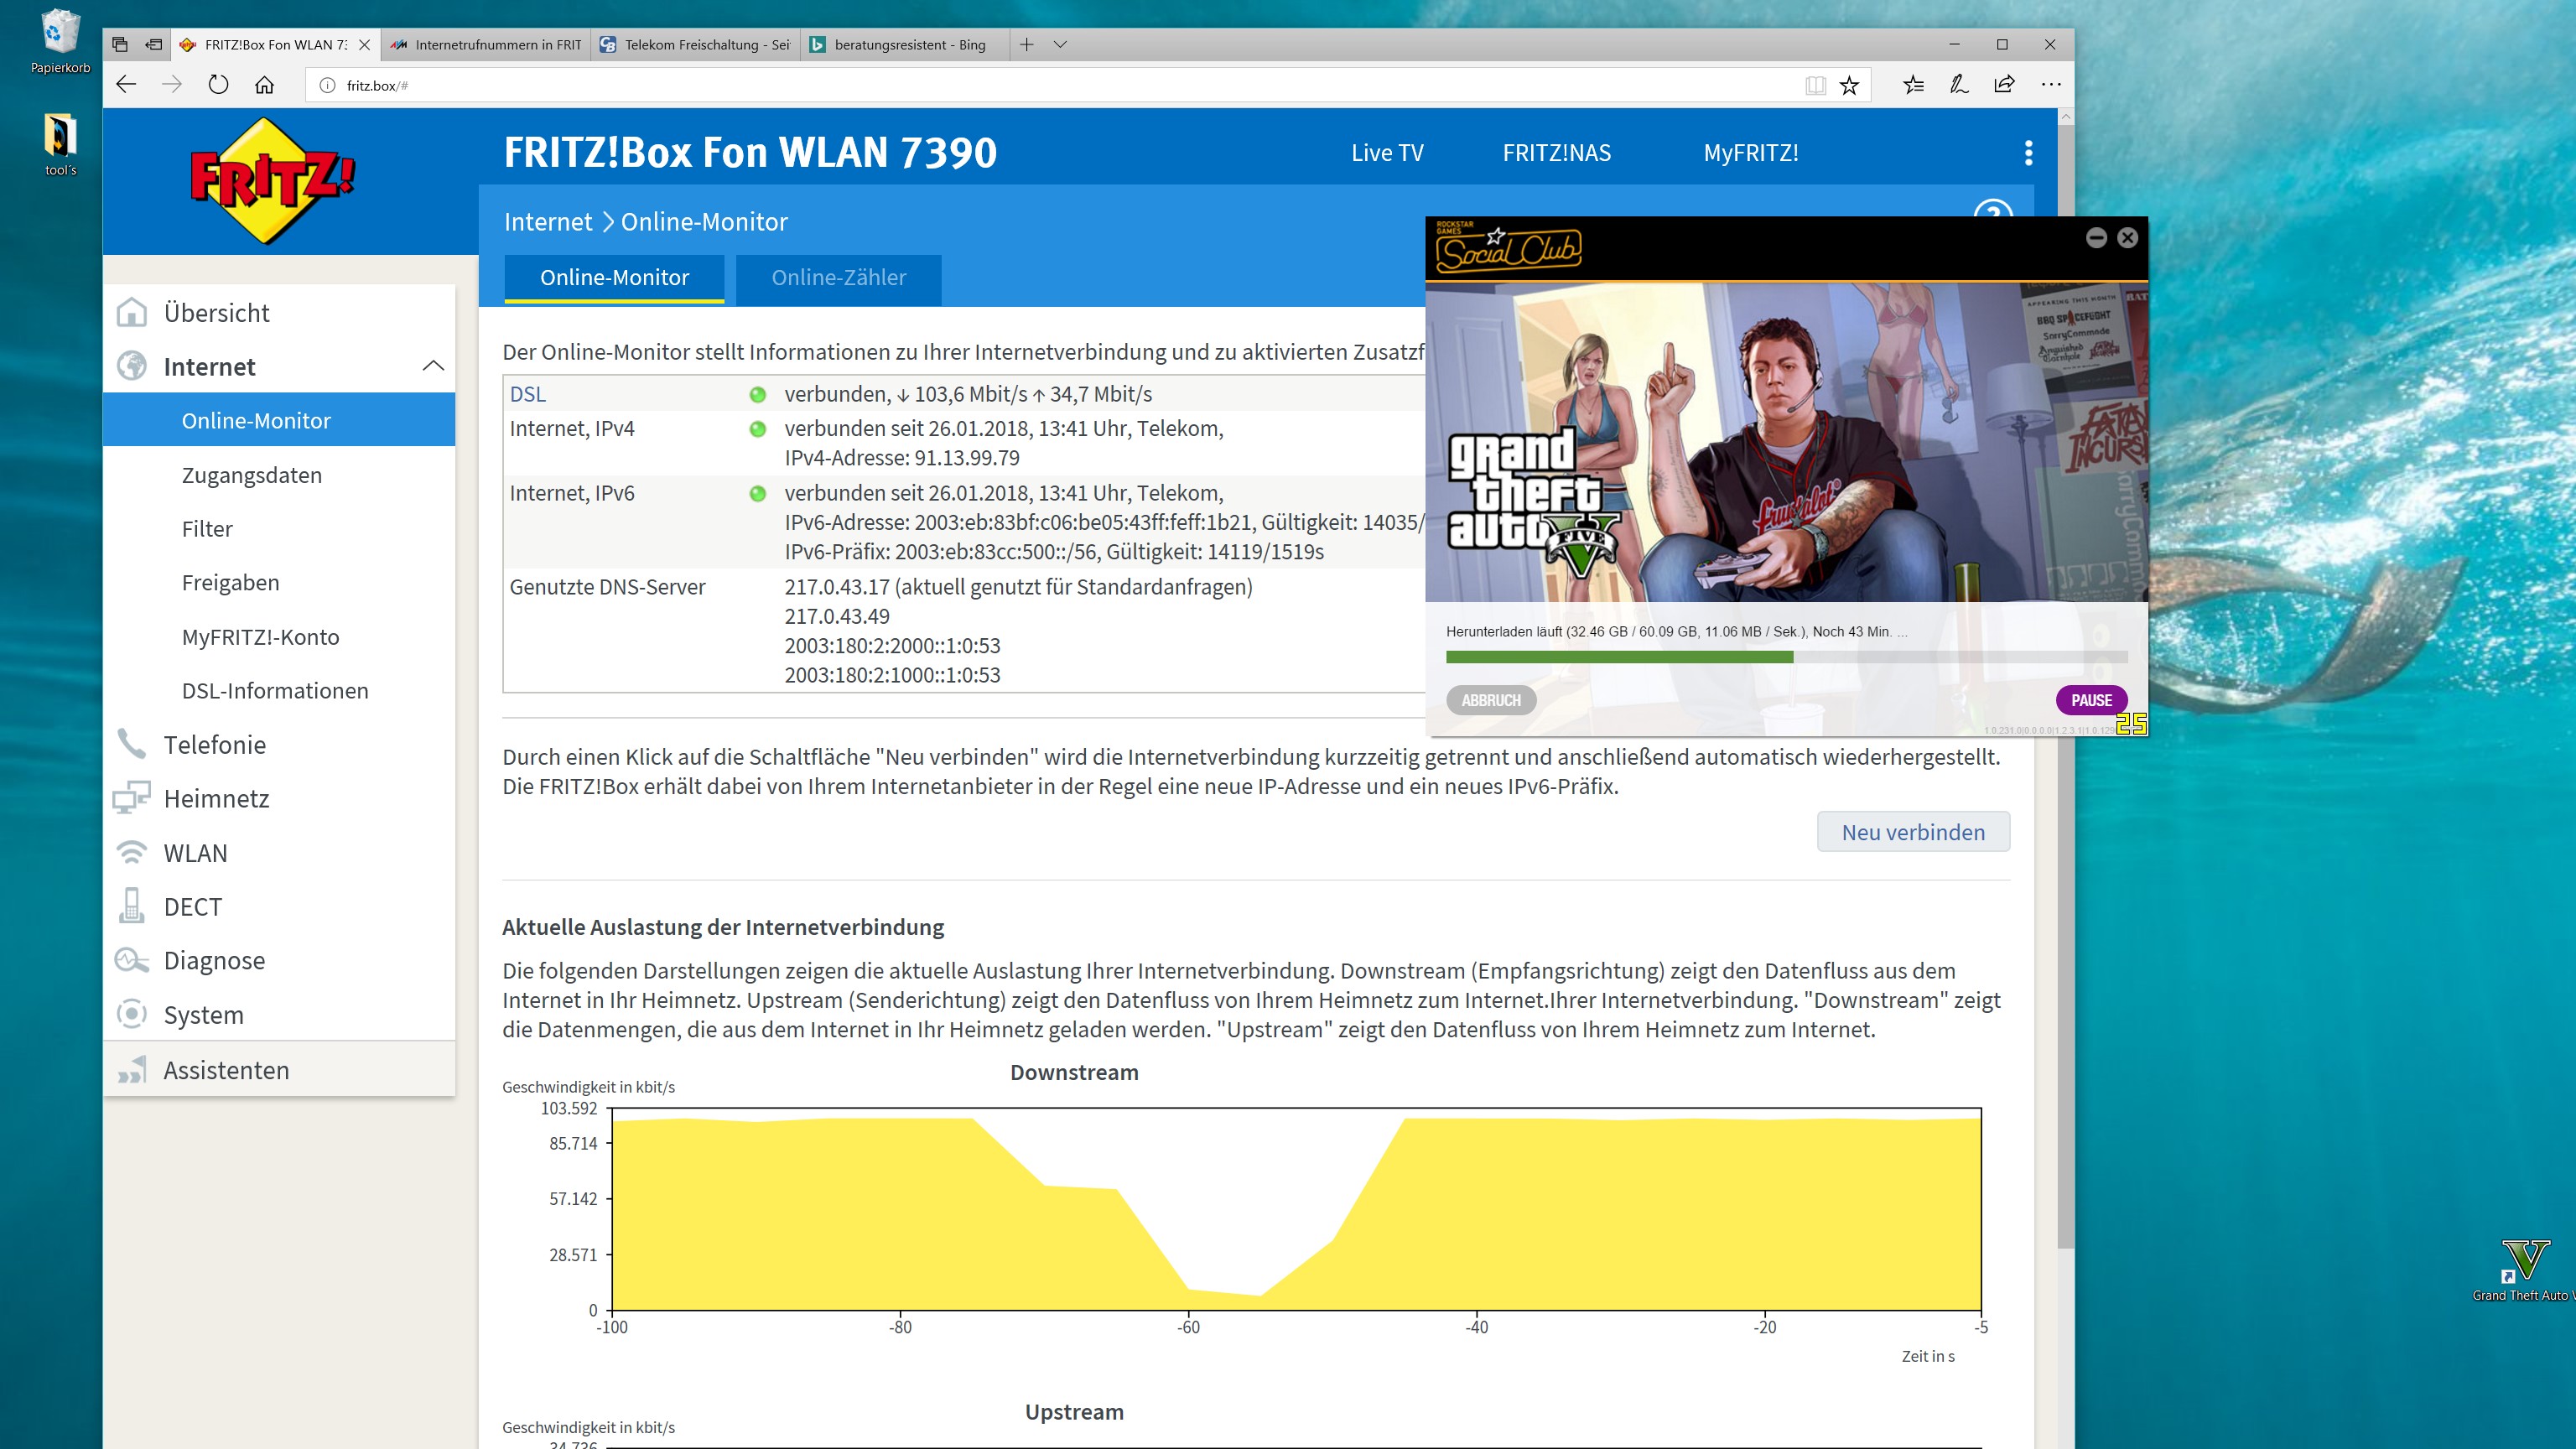Open the Übersicht home icon entry
Screen dimensions: 2576x1449
point(132,313)
